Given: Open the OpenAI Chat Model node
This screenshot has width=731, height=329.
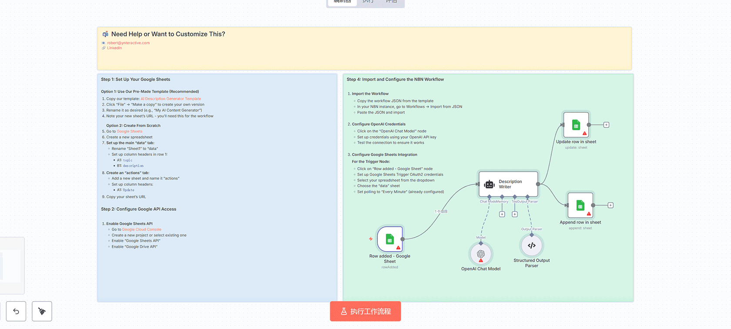Looking at the screenshot, I should click(481, 254).
